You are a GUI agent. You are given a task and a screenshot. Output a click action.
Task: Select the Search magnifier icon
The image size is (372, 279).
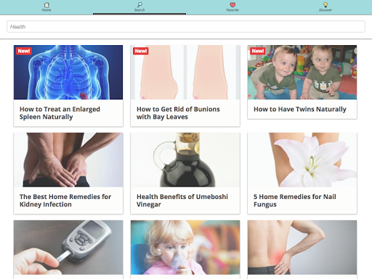click(x=139, y=5)
